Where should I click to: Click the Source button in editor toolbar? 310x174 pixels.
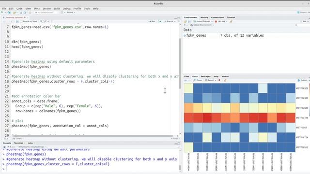click(169, 21)
